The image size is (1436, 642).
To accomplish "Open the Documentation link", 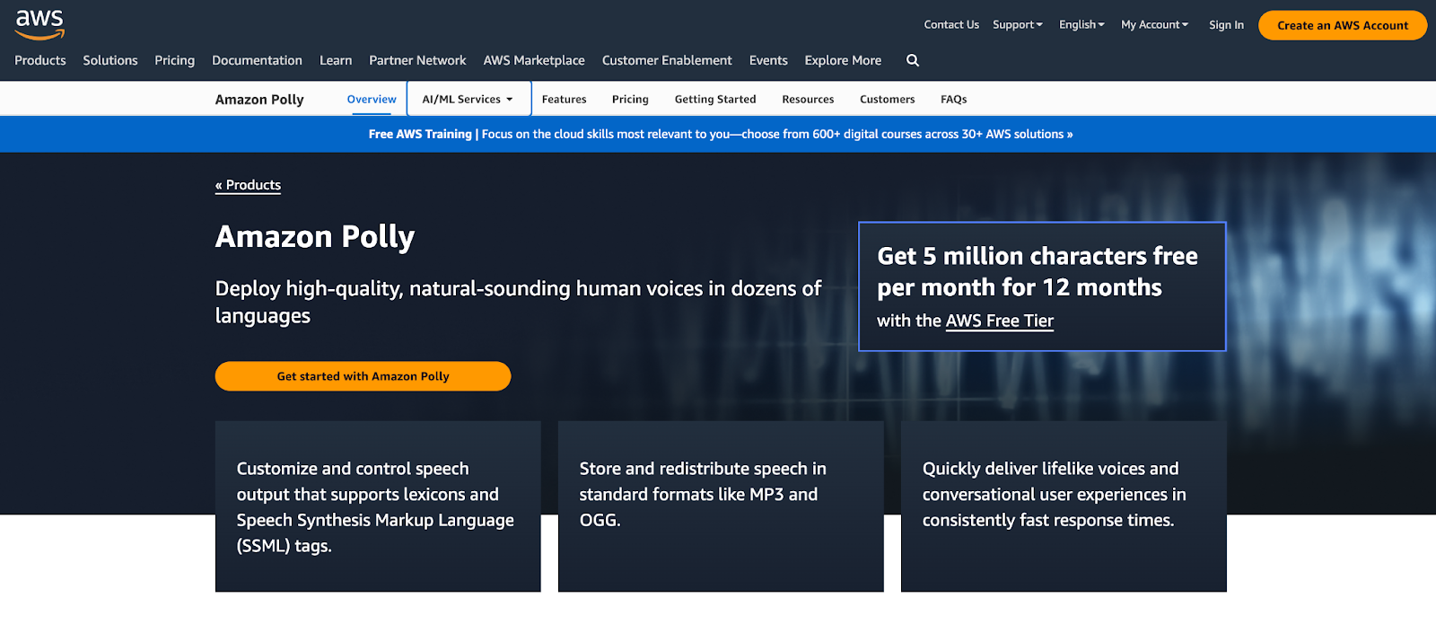I will point(257,60).
